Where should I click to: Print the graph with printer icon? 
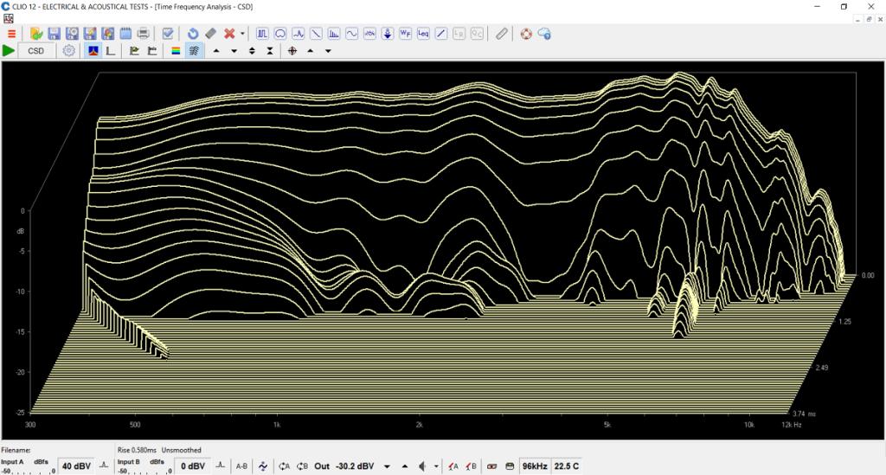point(144,34)
